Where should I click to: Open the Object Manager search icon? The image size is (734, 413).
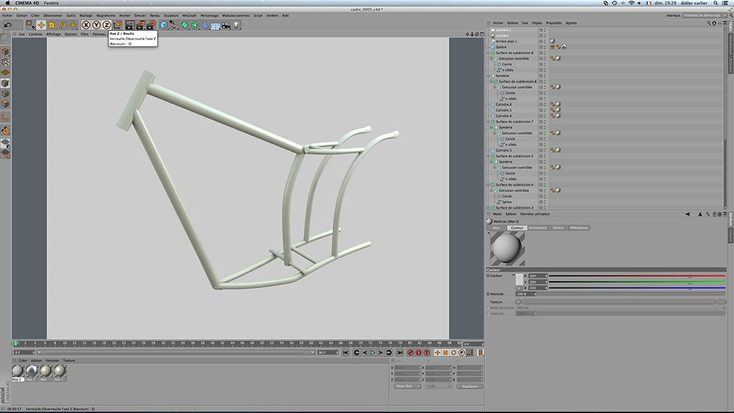pyautogui.click(x=709, y=23)
